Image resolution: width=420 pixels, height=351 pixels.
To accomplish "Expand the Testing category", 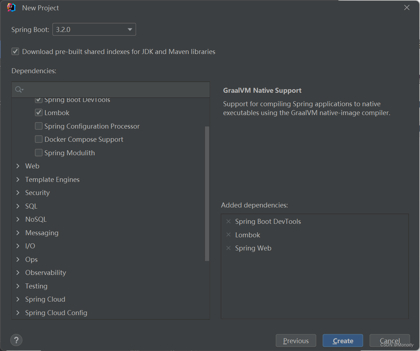I will tap(18, 286).
